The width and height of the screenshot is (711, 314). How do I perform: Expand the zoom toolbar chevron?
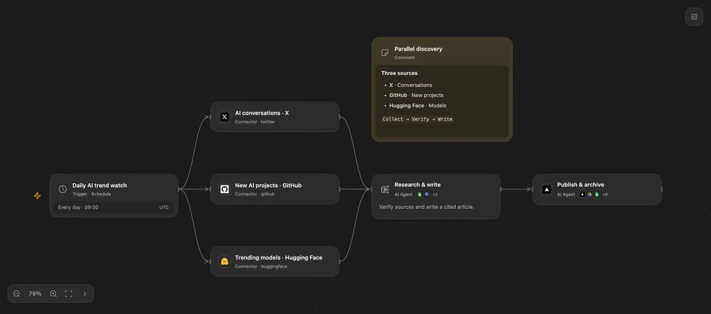tap(84, 294)
